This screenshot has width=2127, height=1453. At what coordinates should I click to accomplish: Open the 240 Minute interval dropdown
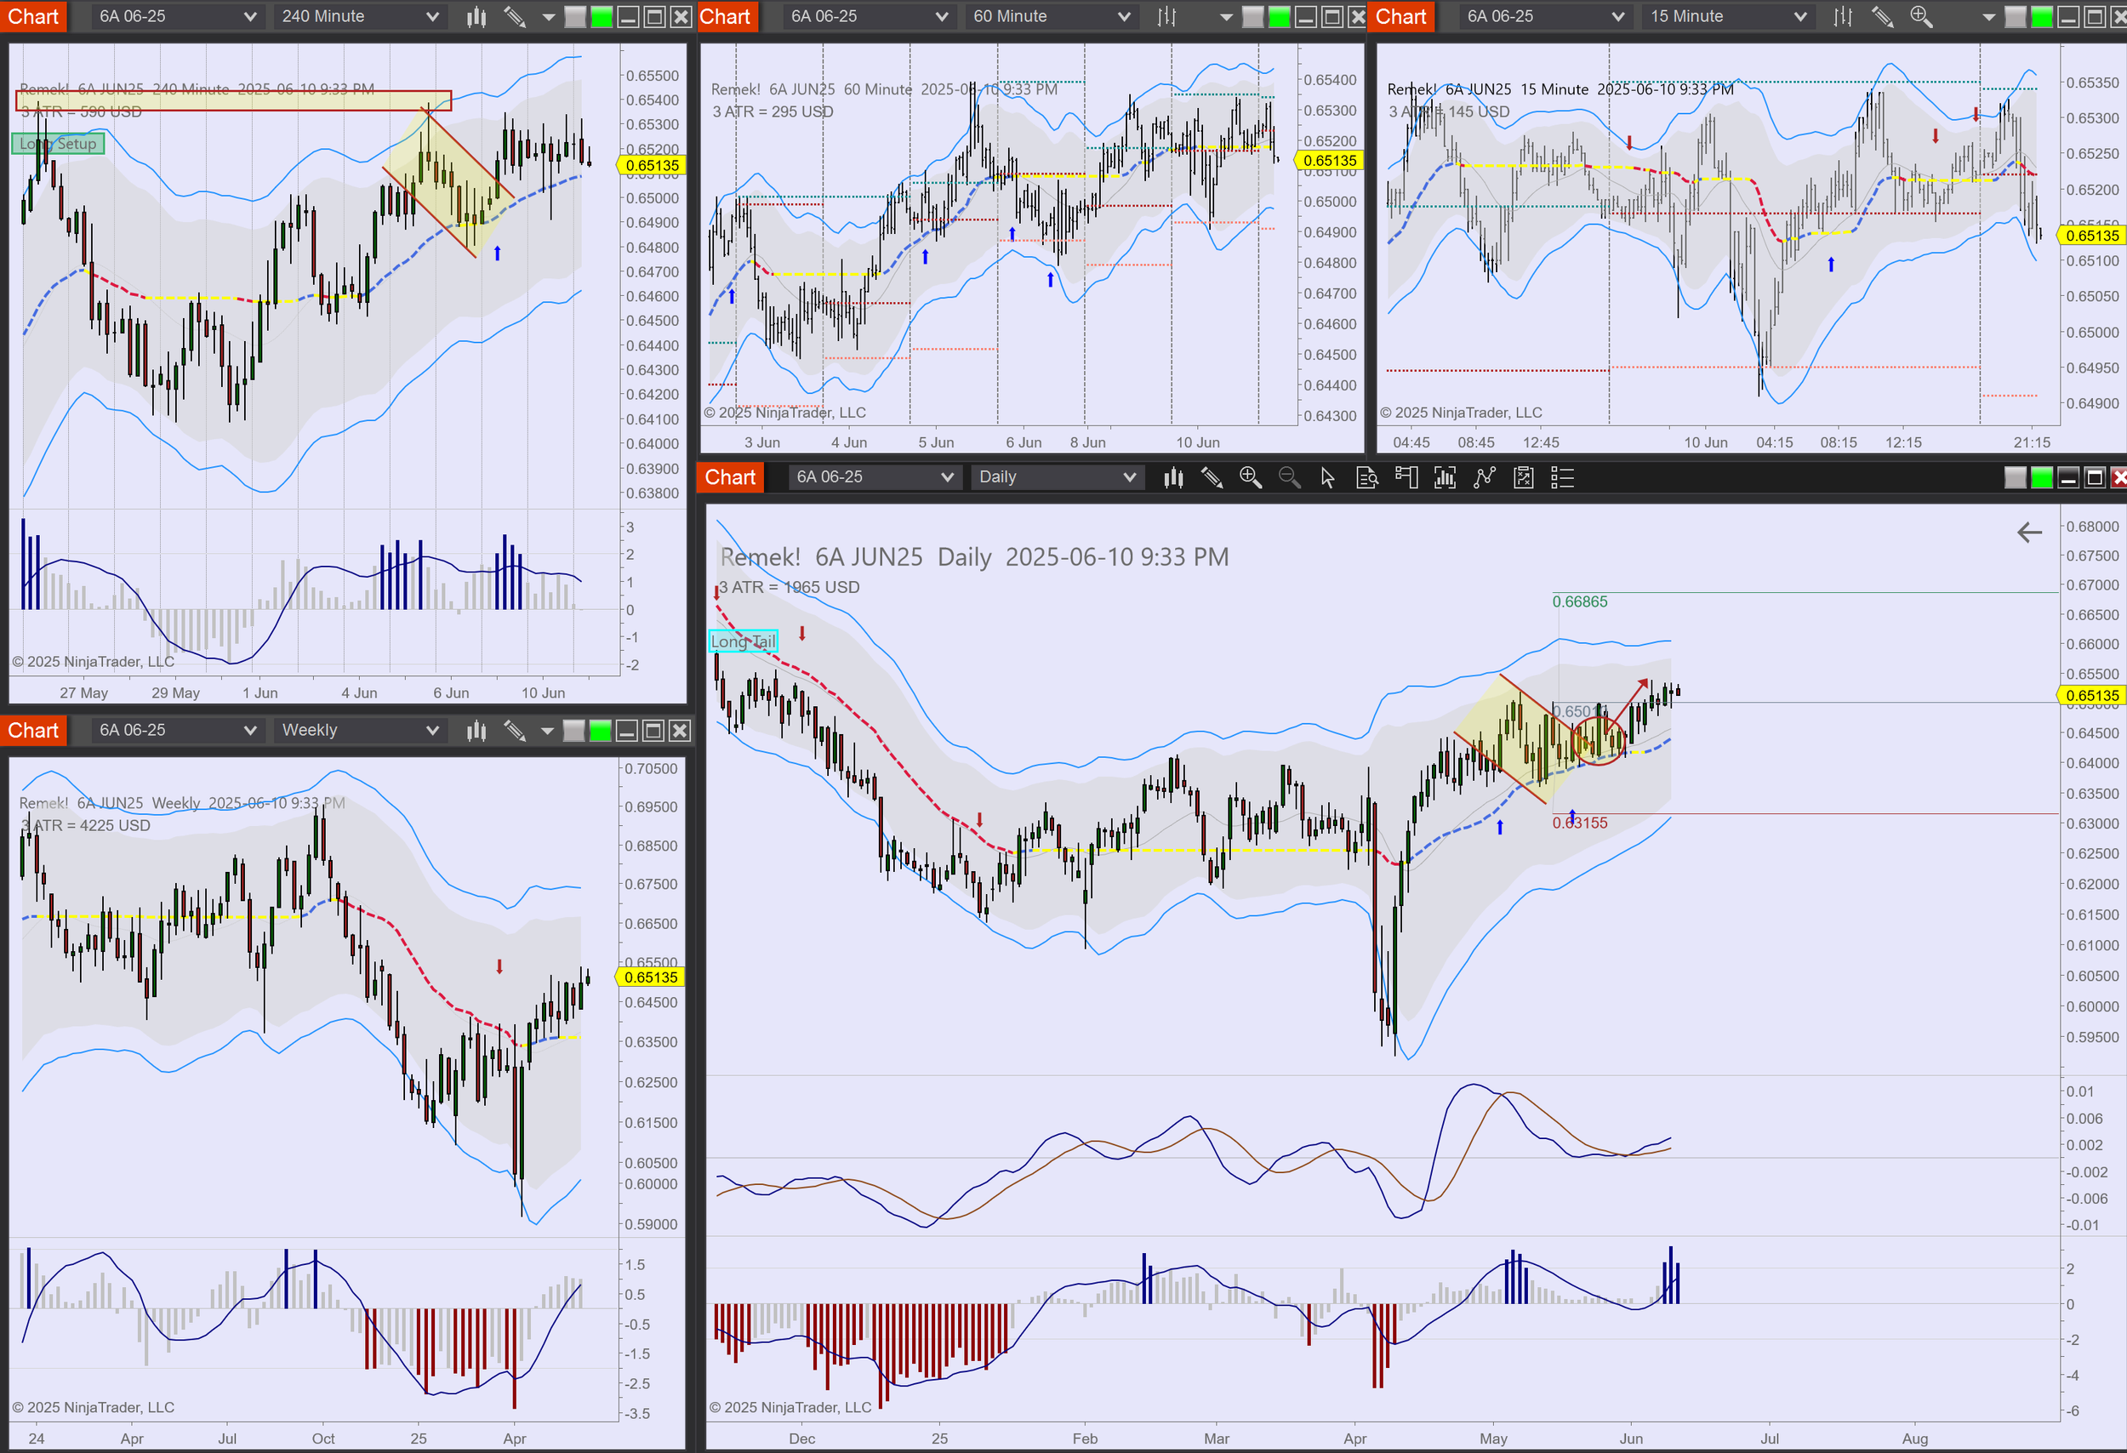pyautogui.click(x=360, y=16)
